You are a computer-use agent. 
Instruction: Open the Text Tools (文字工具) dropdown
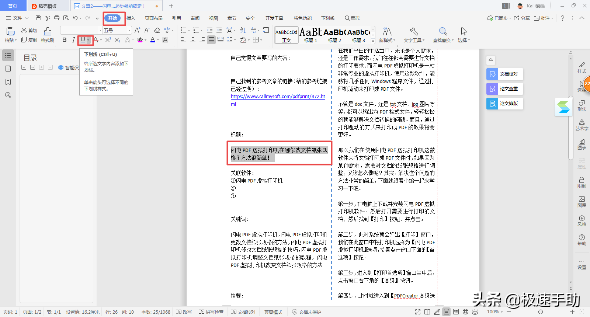pyautogui.click(x=414, y=35)
